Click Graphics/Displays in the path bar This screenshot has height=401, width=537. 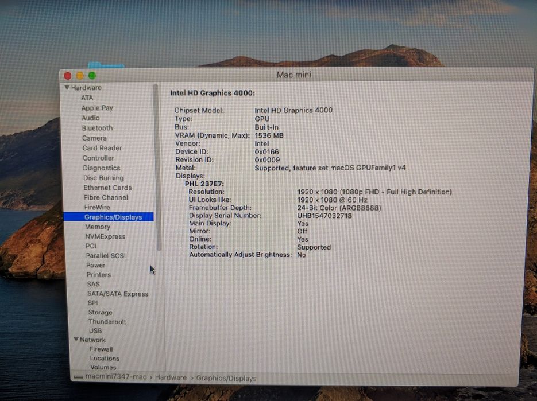pos(226,379)
